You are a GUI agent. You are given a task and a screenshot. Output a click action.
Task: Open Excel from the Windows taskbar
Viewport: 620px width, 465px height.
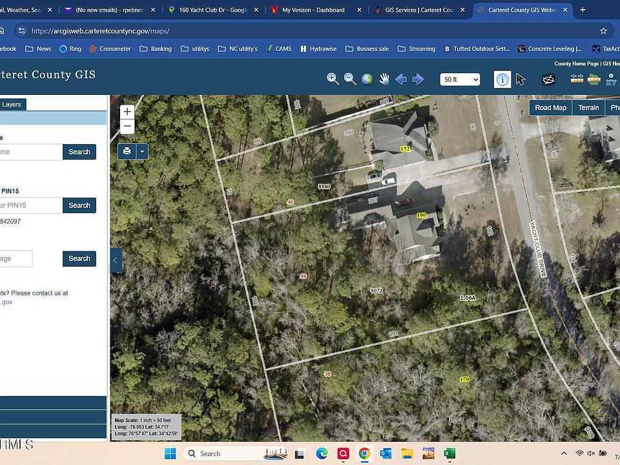pos(450,453)
